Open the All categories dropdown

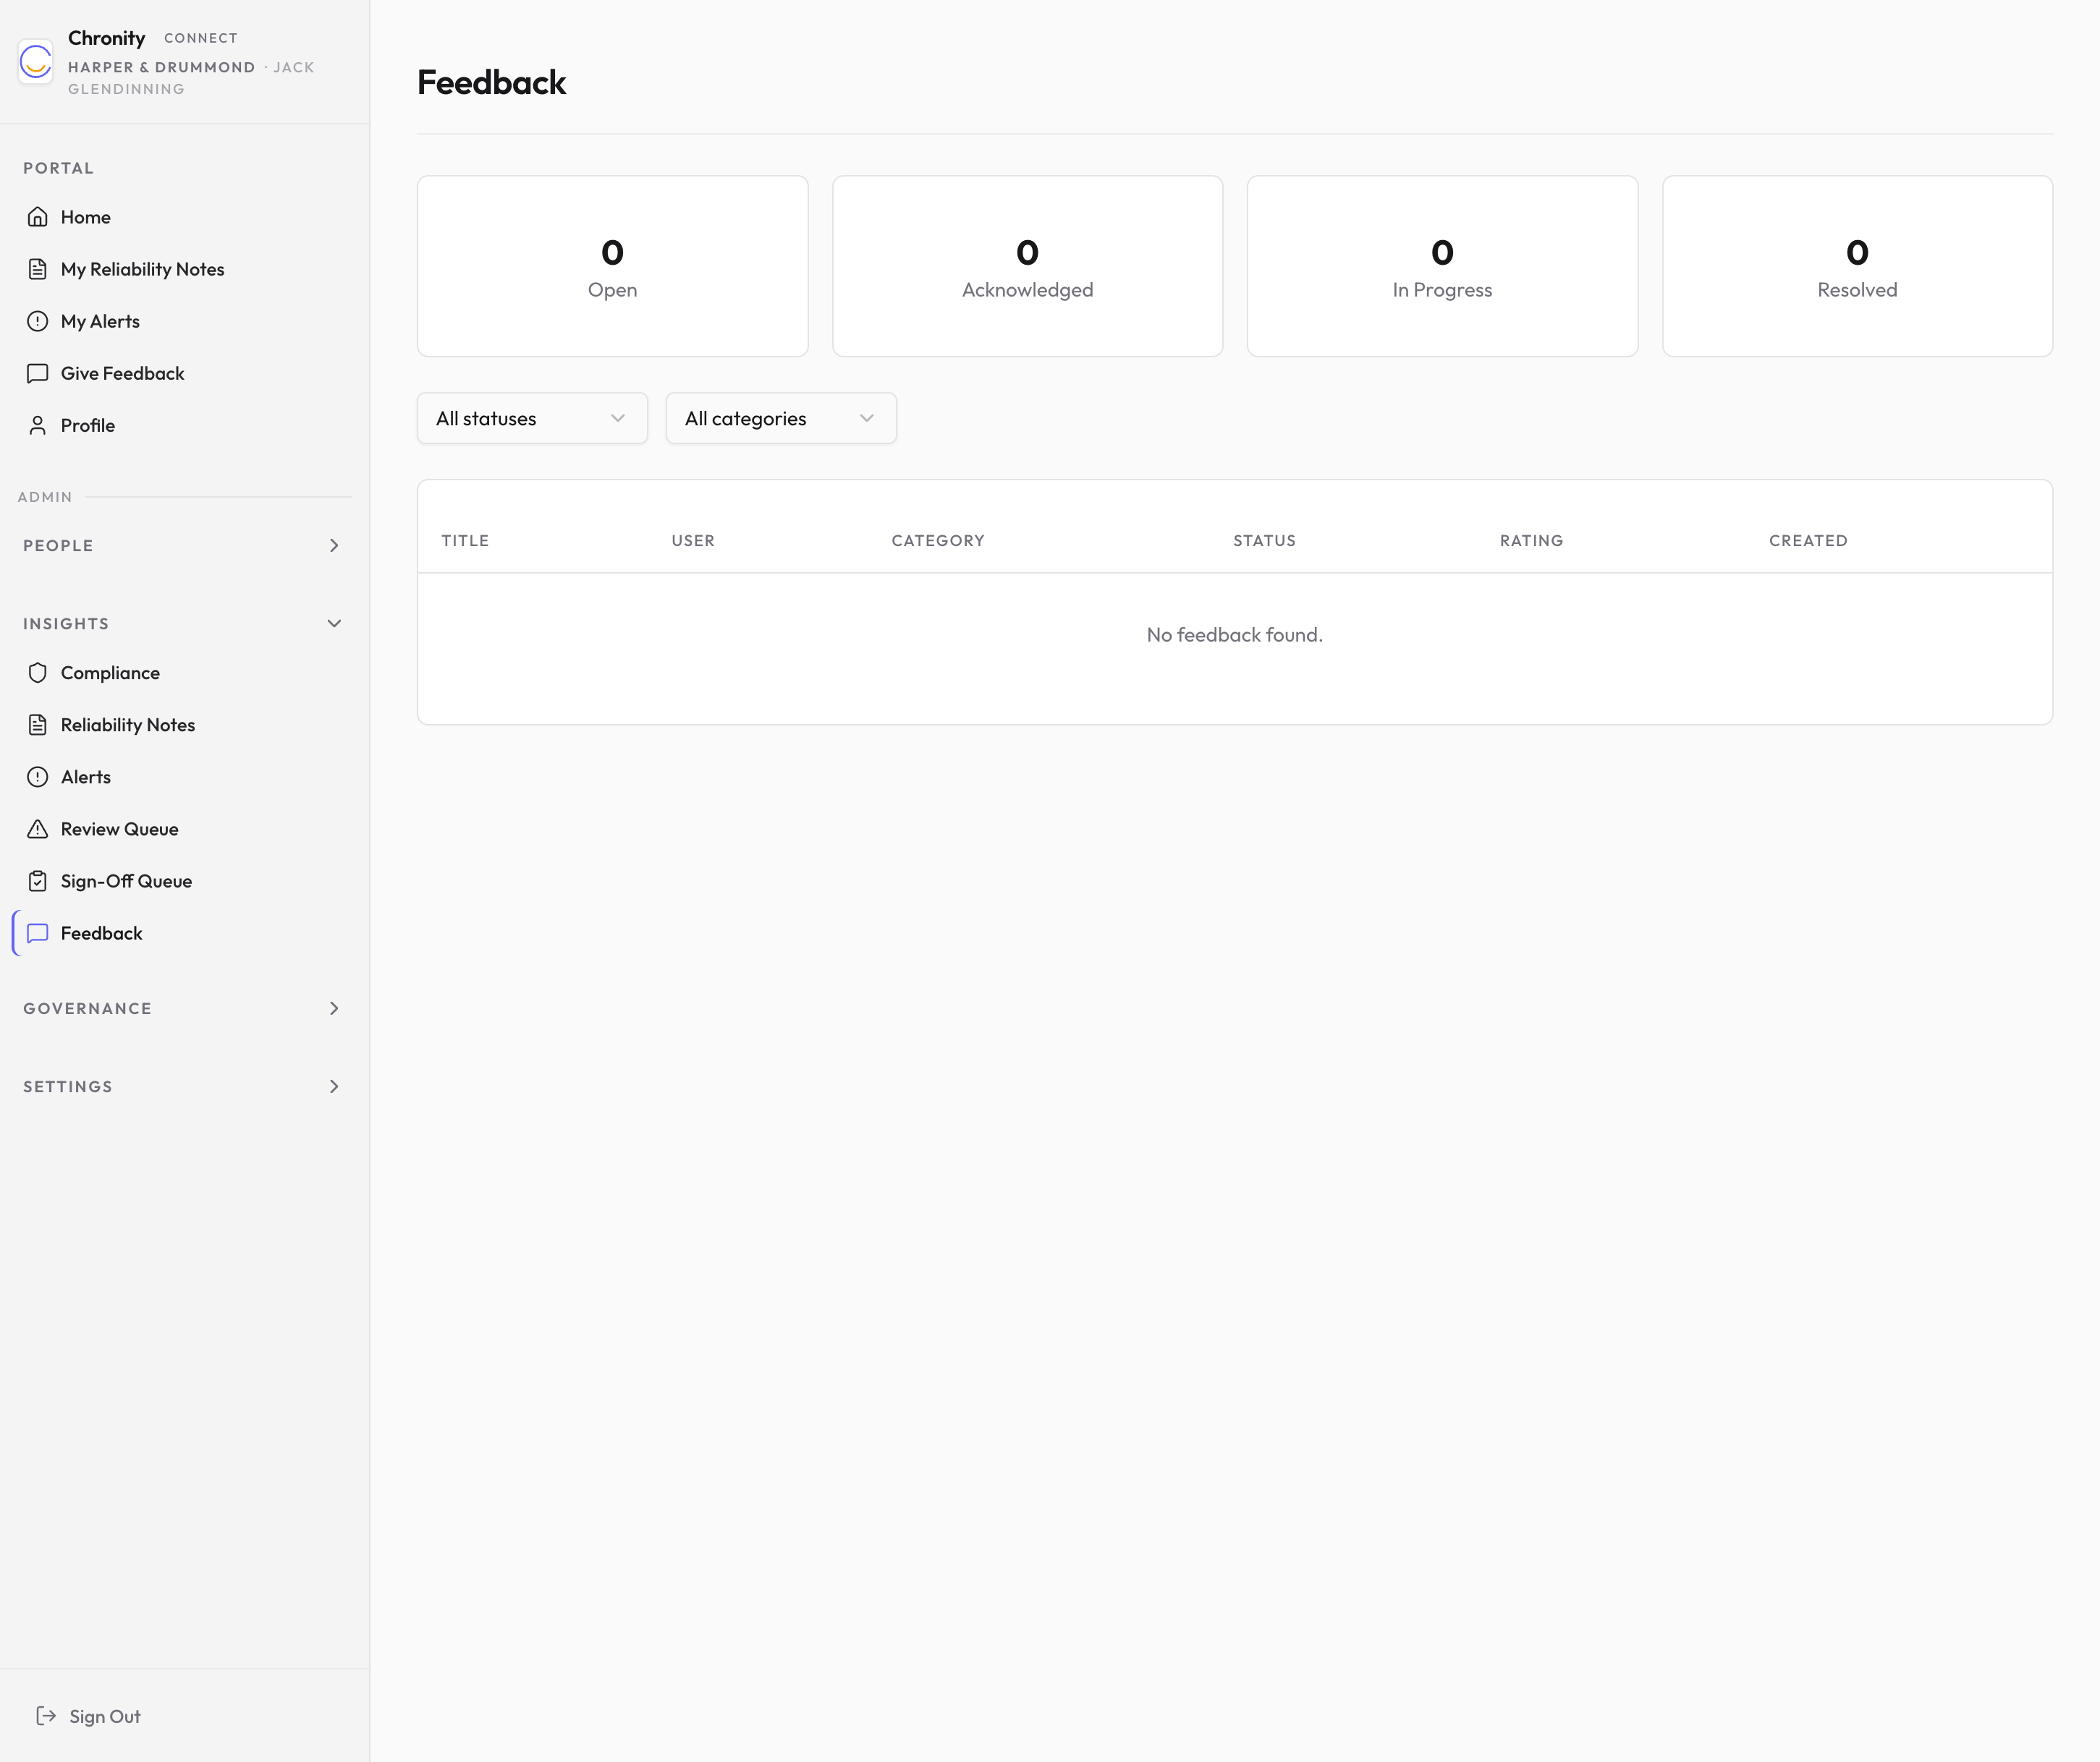click(x=781, y=418)
